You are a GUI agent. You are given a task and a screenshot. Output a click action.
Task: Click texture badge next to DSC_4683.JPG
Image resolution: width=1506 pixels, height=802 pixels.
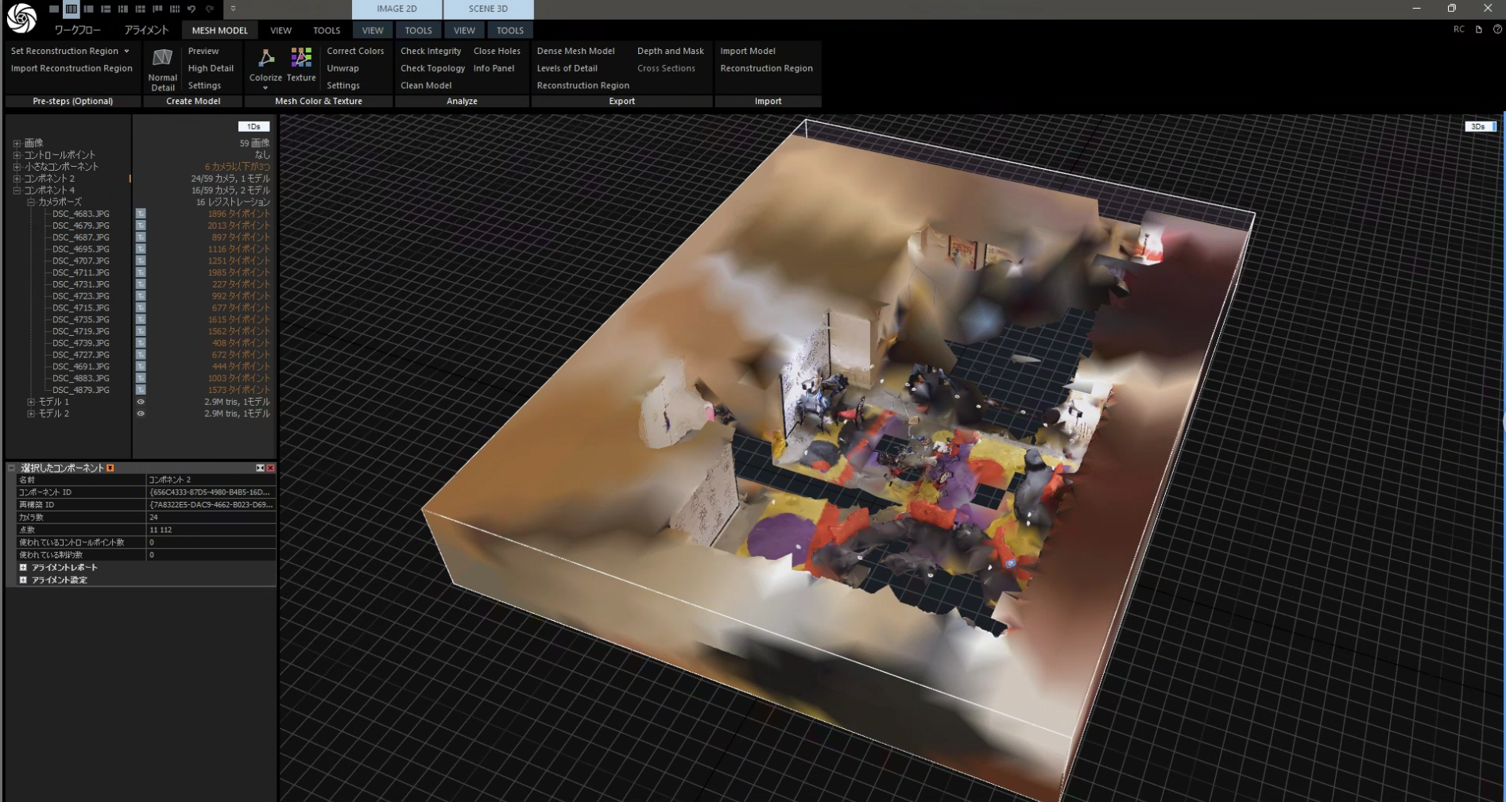coord(141,214)
